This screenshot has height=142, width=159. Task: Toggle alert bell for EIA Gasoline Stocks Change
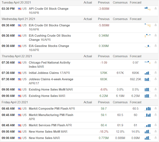[x=156, y=46]
